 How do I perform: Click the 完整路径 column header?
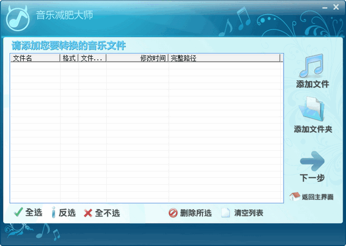tap(224, 58)
